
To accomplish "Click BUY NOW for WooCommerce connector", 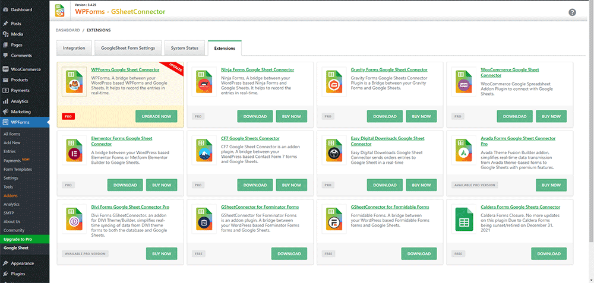I will pyautogui.click(x=551, y=116).
